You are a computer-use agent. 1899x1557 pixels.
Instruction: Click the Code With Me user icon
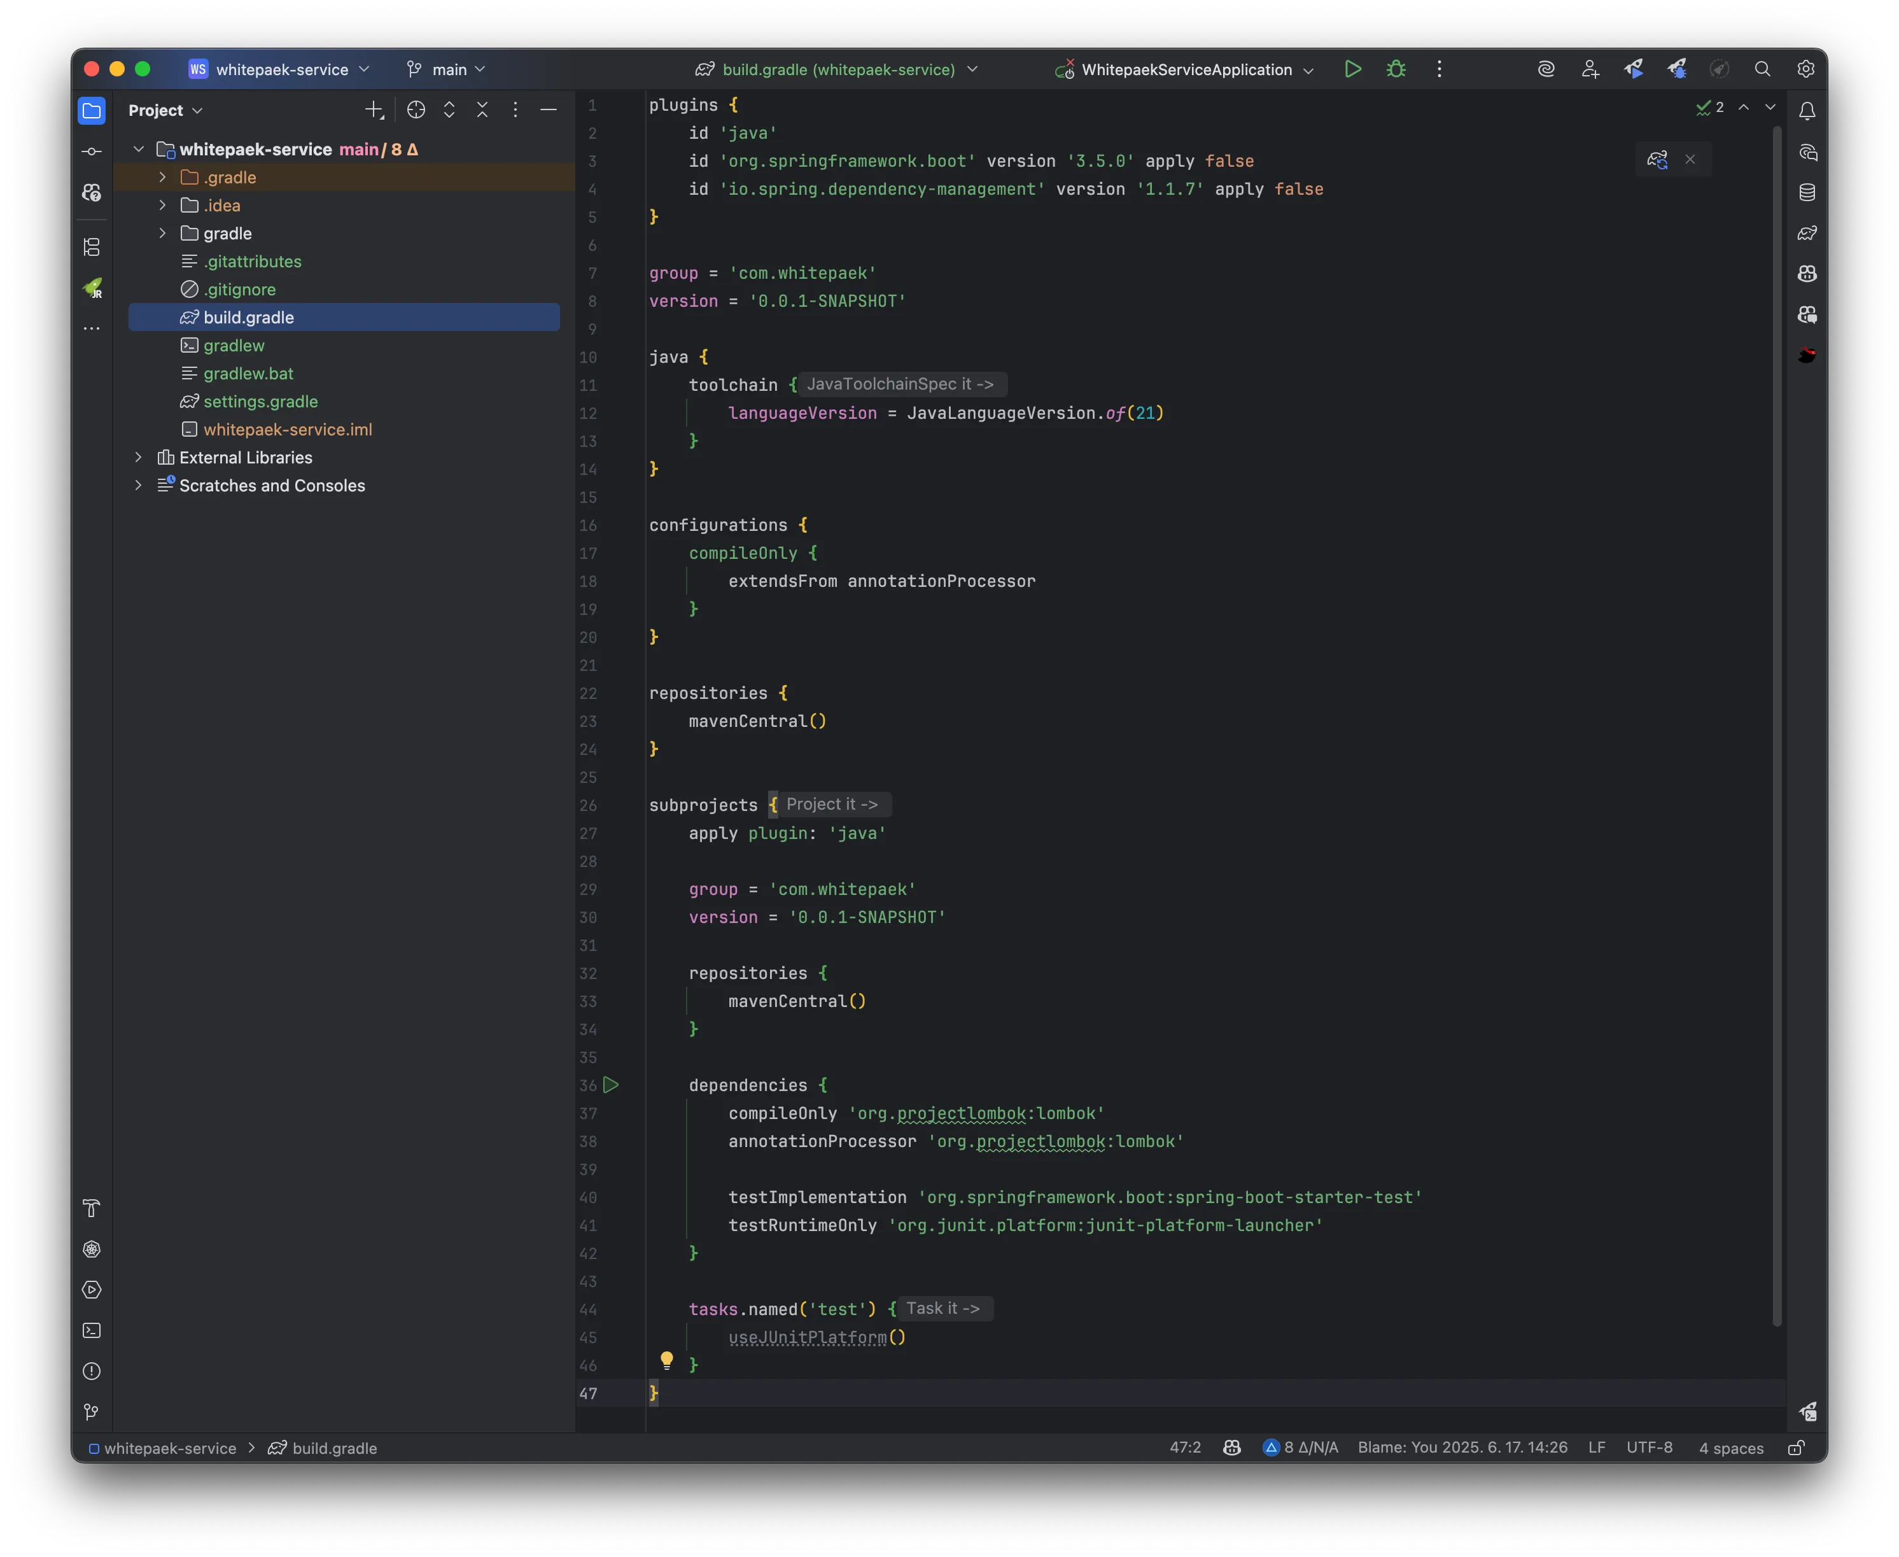click(x=1590, y=69)
